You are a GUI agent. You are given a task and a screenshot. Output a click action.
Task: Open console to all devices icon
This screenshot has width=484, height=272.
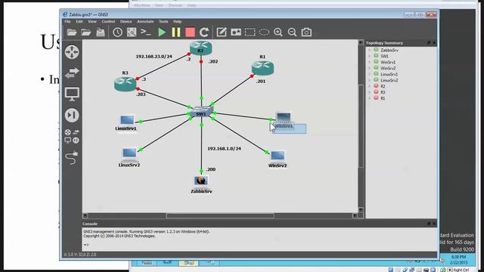[146, 32]
